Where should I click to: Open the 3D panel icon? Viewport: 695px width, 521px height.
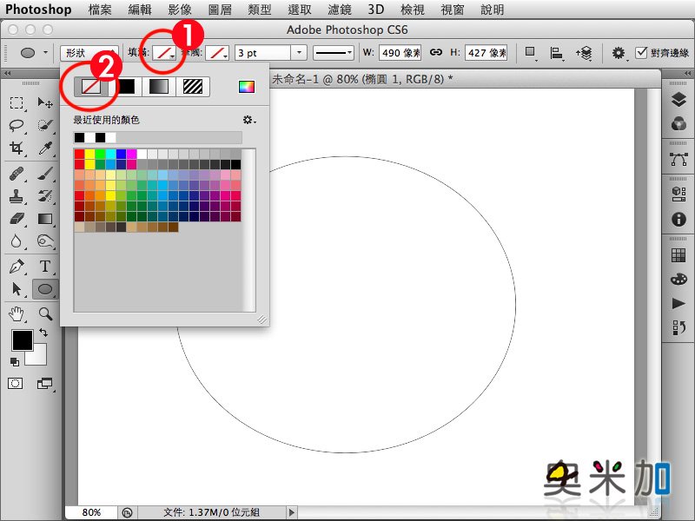[x=678, y=194]
